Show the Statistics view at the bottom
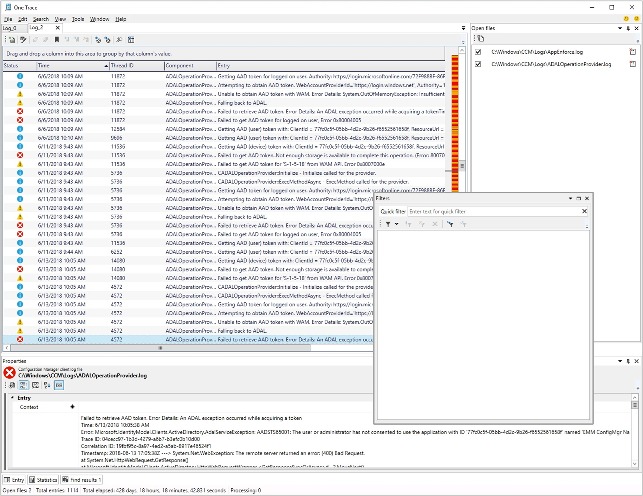Image resolution: width=643 pixels, height=496 pixels. coord(43,479)
